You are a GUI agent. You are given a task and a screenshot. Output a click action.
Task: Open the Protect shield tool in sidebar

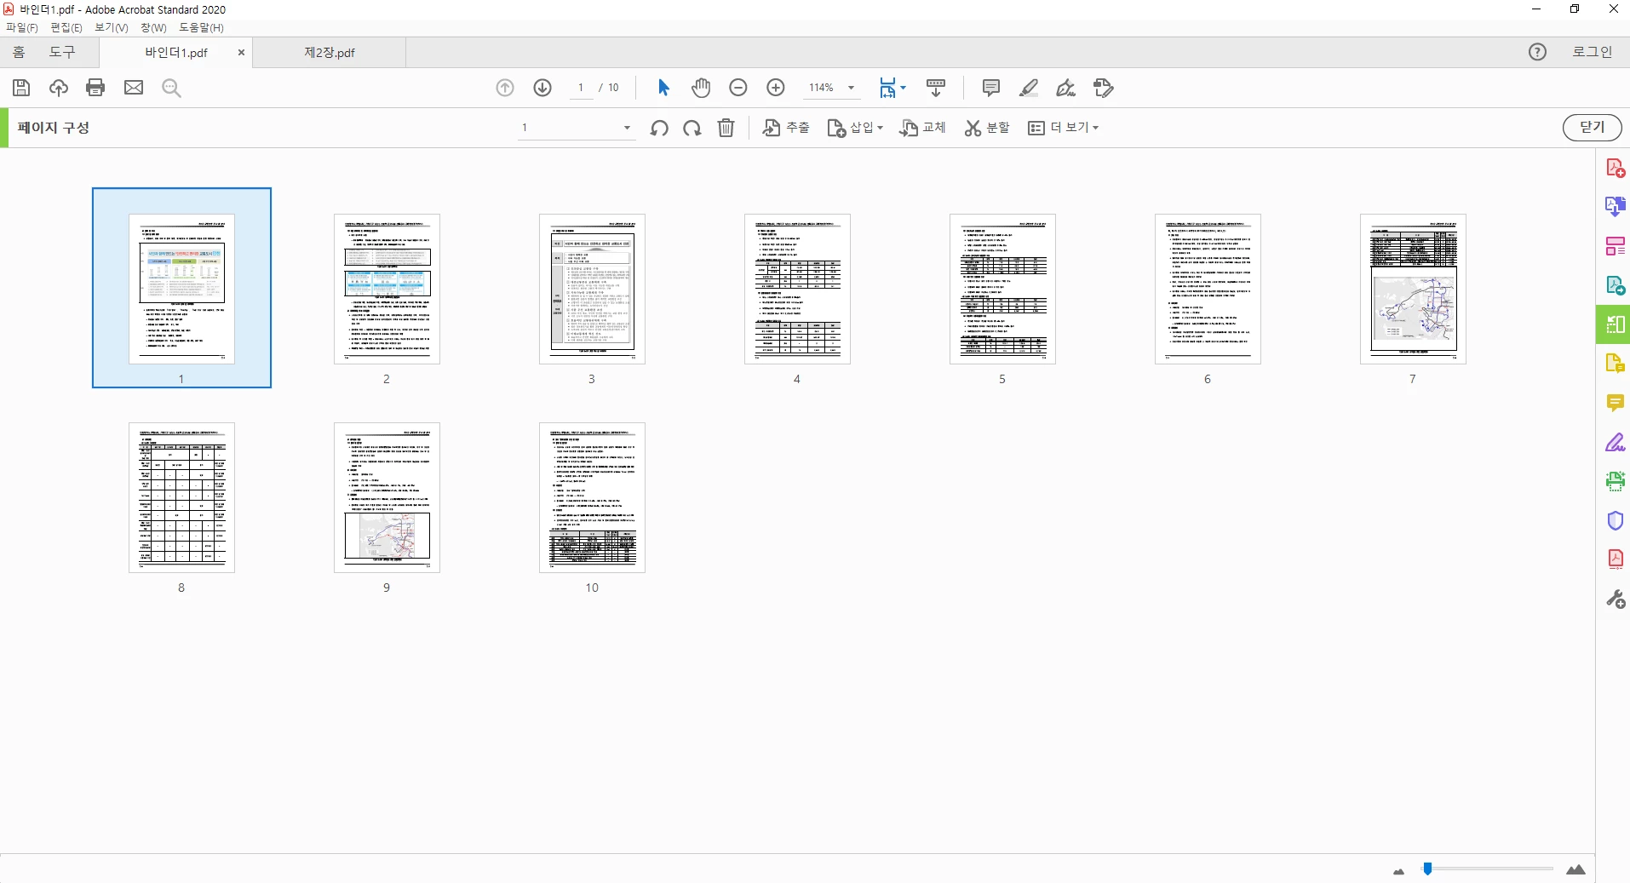pyautogui.click(x=1615, y=520)
